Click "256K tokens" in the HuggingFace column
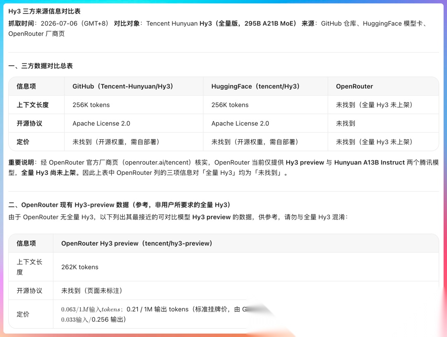 click(230, 105)
